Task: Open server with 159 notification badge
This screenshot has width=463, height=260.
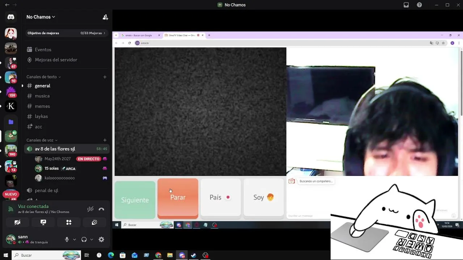Action: tap(11, 92)
